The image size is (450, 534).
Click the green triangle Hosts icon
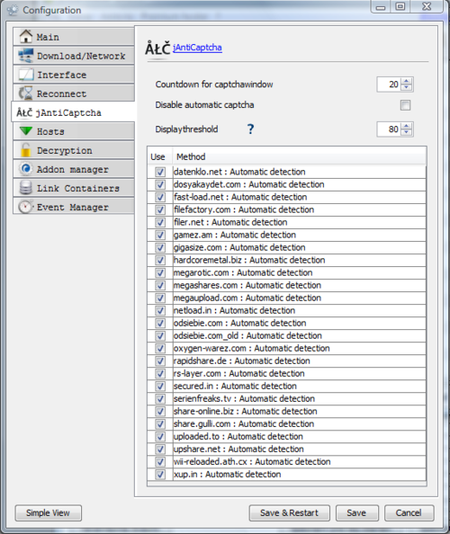(26, 130)
